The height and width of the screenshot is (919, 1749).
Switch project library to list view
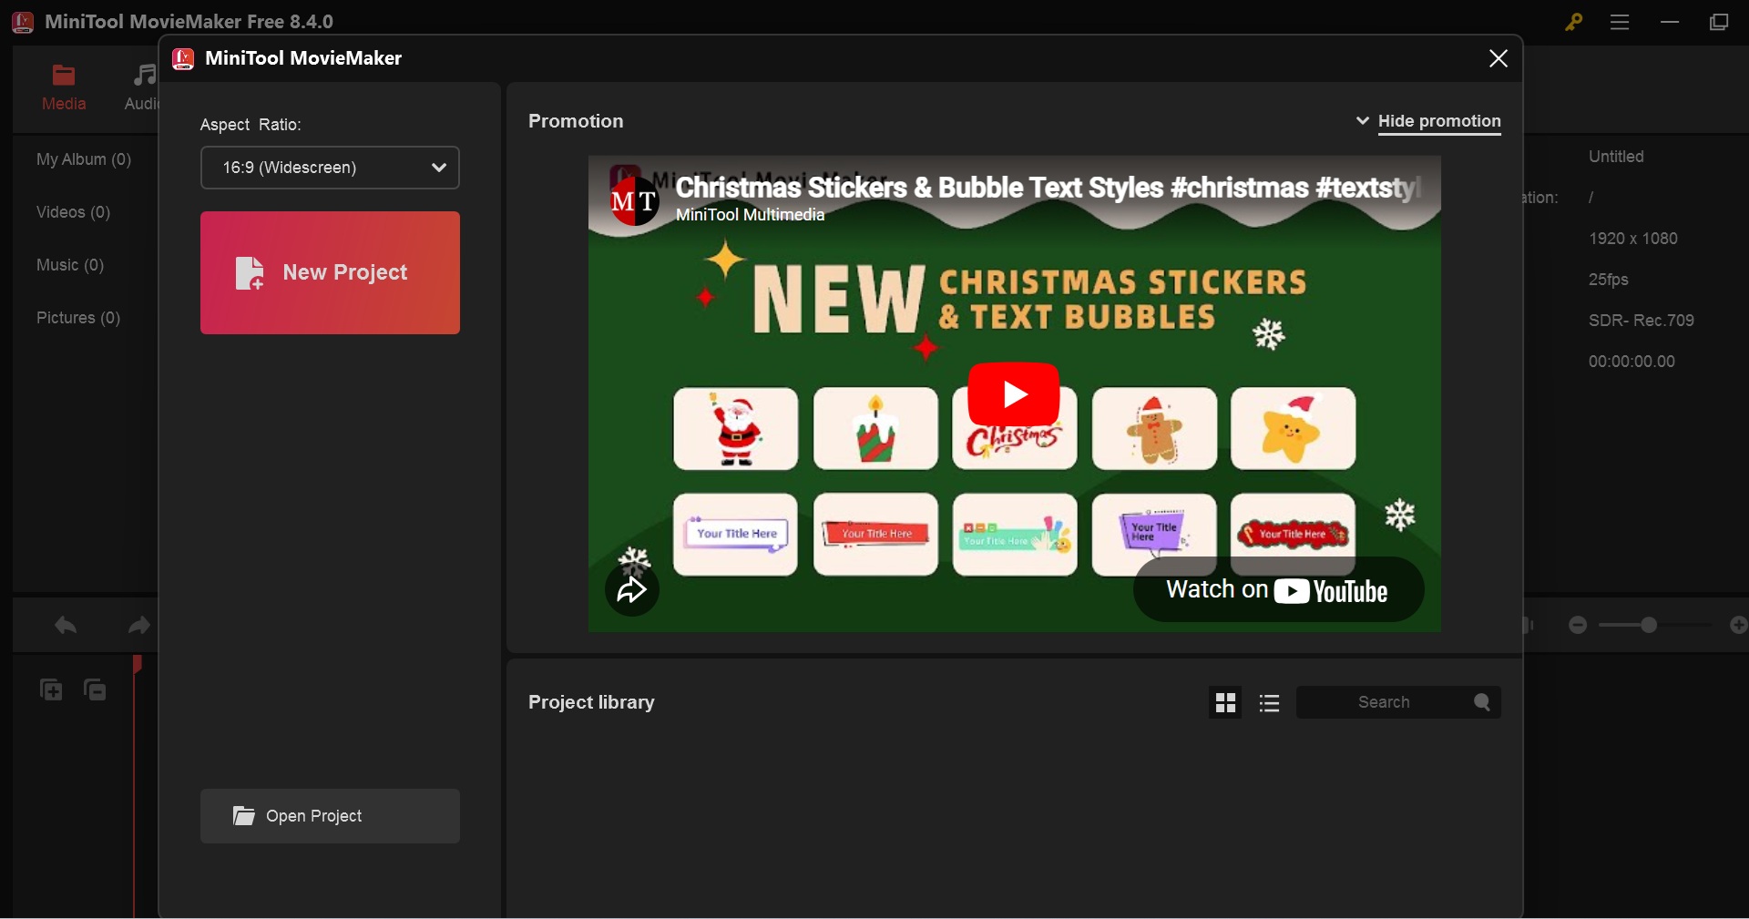[1270, 703]
